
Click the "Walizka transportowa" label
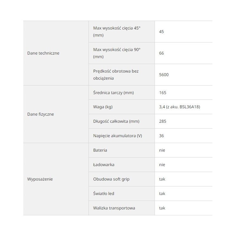114,208
